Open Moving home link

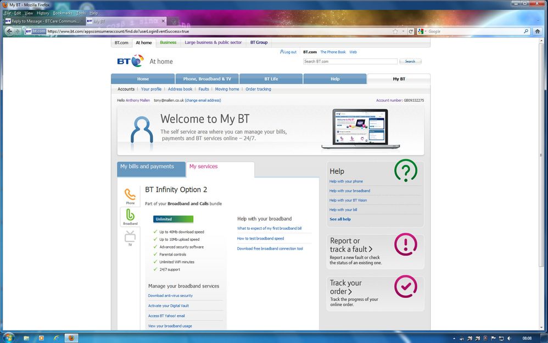point(227,89)
